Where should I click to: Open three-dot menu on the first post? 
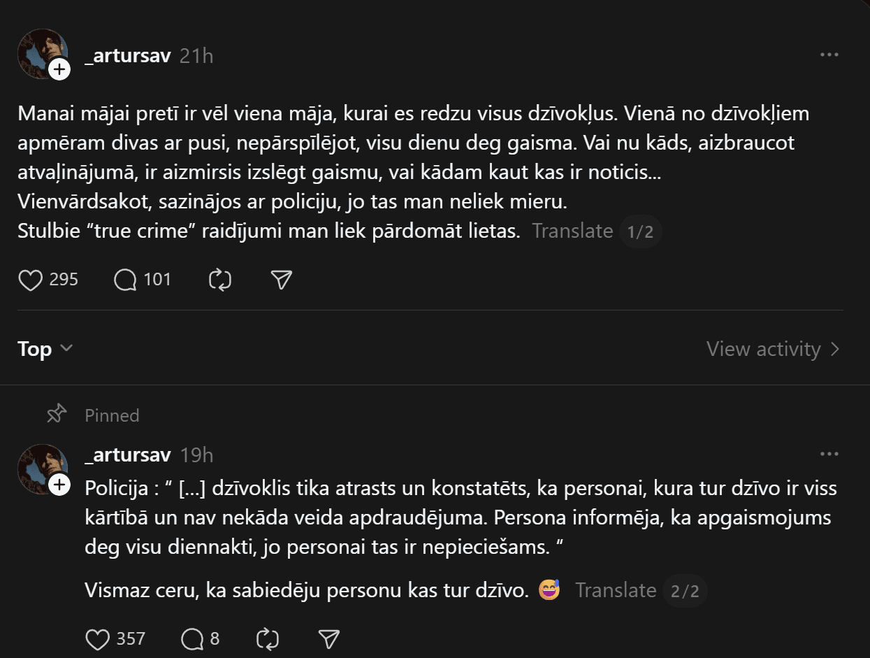click(829, 55)
